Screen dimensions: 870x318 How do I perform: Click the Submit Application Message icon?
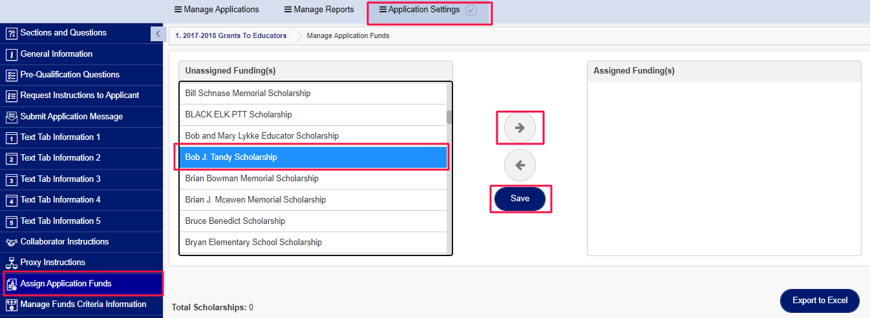(x=11, y=117)
